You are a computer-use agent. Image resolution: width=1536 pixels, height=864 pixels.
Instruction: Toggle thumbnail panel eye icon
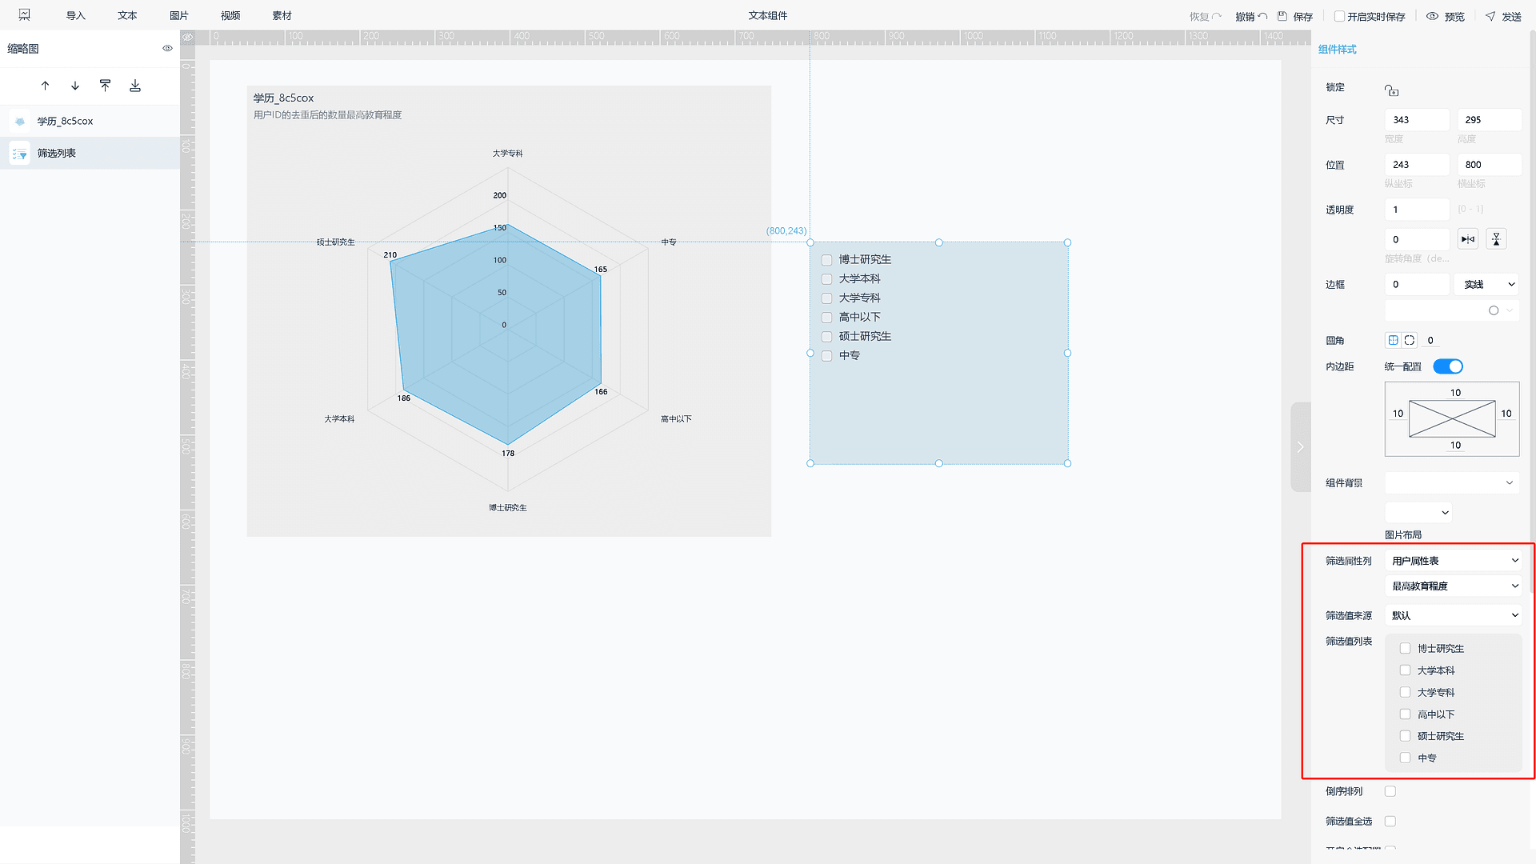tap(167, 48)
